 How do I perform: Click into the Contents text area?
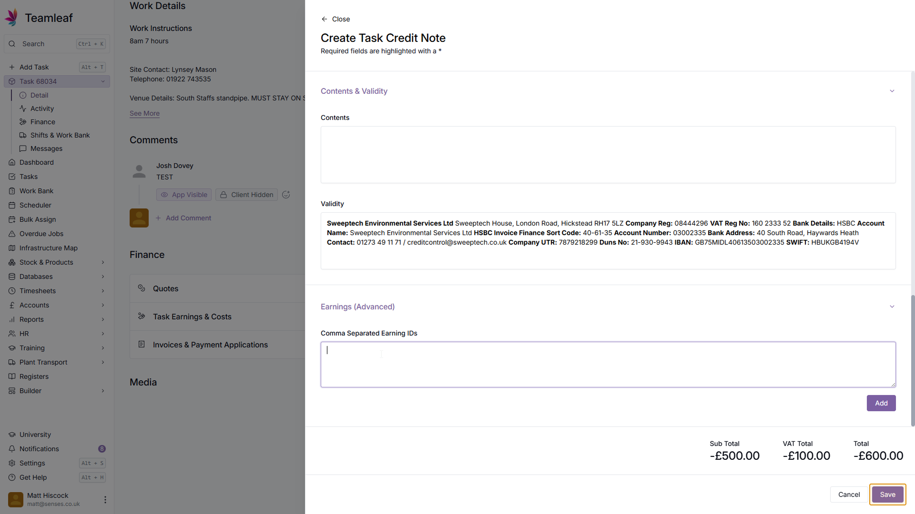[x=608, y=155]
